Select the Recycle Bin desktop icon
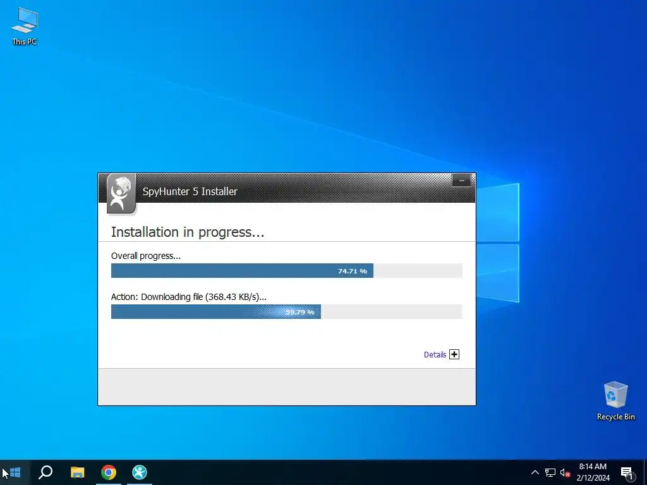Screen dimensions: 647x485 [x=615, y=401]
